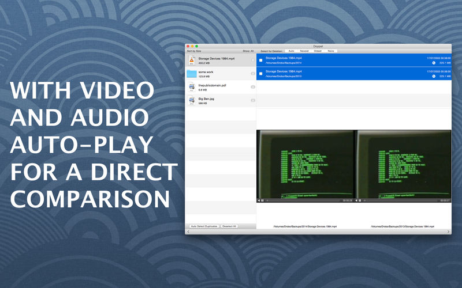462x288 pixels.
Task: Seek within the left video progress bar
Action: pos(303,200)
